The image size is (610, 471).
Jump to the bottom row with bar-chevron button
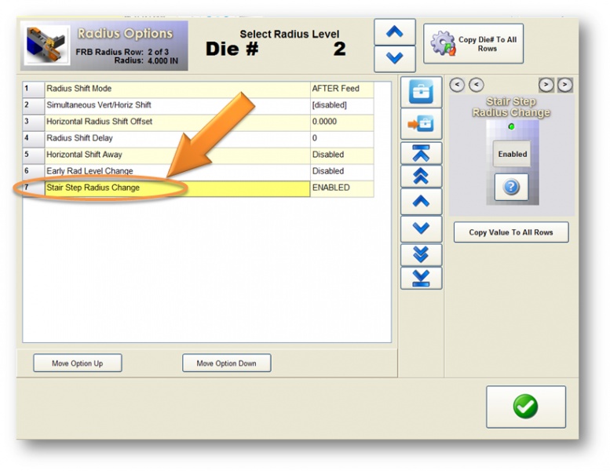click(x=422, y=279)
